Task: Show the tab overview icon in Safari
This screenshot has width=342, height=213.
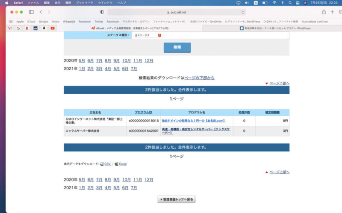Action: 340,12
